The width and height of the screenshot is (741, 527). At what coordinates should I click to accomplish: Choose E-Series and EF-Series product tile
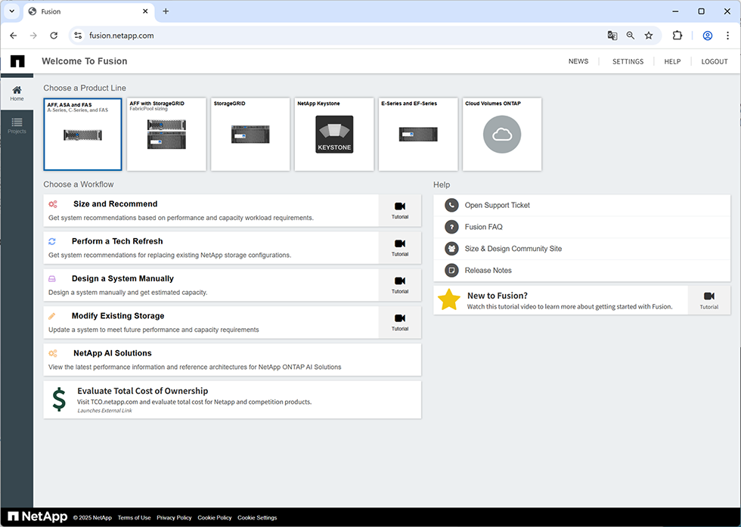(418, 135)
